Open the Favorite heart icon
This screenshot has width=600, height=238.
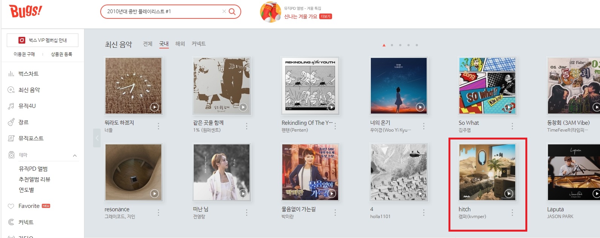click(x=11, y=206)
